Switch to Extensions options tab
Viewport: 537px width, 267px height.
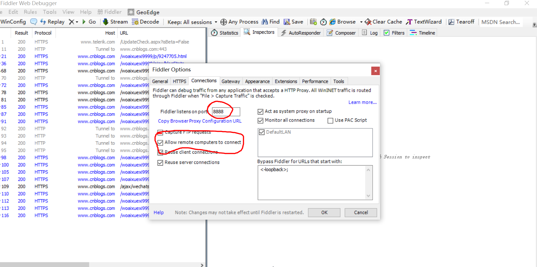click(x=286, y=81)
